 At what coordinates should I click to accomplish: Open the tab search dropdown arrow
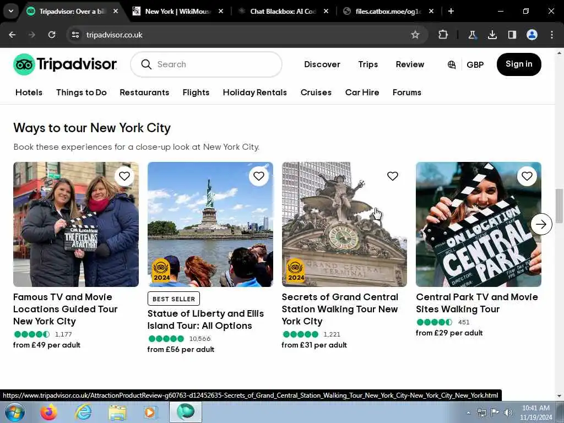point(11,11)
